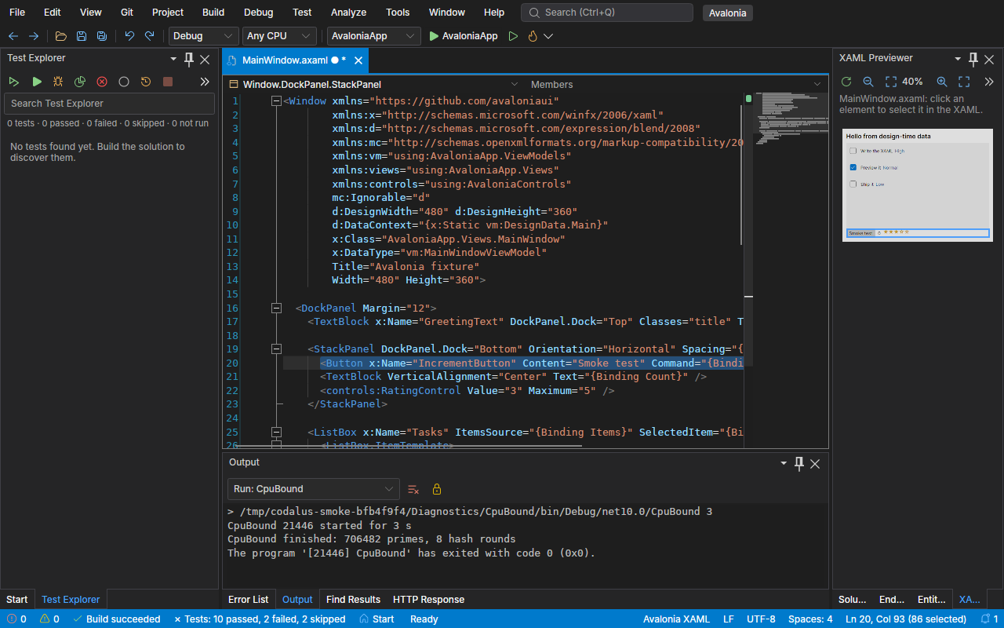Screen dimensions: 1004x628
Task: Open the 'Run: CpuBound' output source dropdown
Action: [x=313, y=489]
